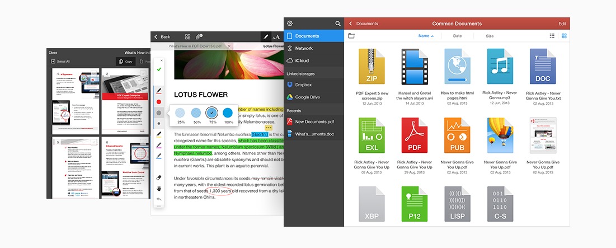The image size is (616, 248).
Task: Choose 100% opacity swatch
Action: click(228, 113)
